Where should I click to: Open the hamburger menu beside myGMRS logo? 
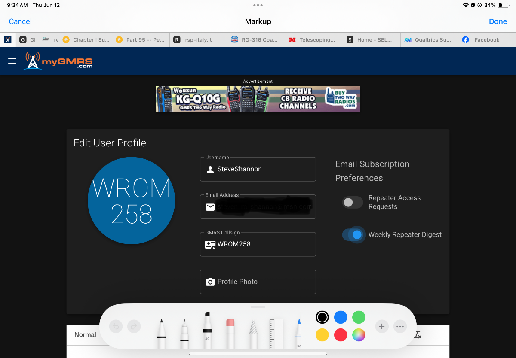pos(12,61)
